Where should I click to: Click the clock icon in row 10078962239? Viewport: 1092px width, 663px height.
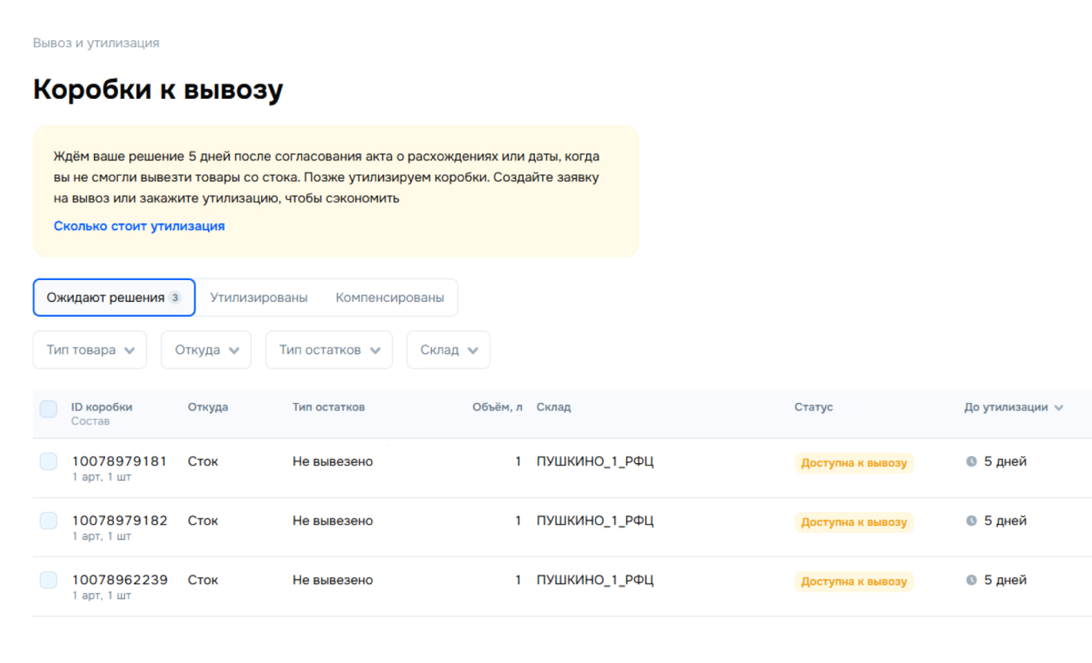pyautogui.click(x=971, y=579)
